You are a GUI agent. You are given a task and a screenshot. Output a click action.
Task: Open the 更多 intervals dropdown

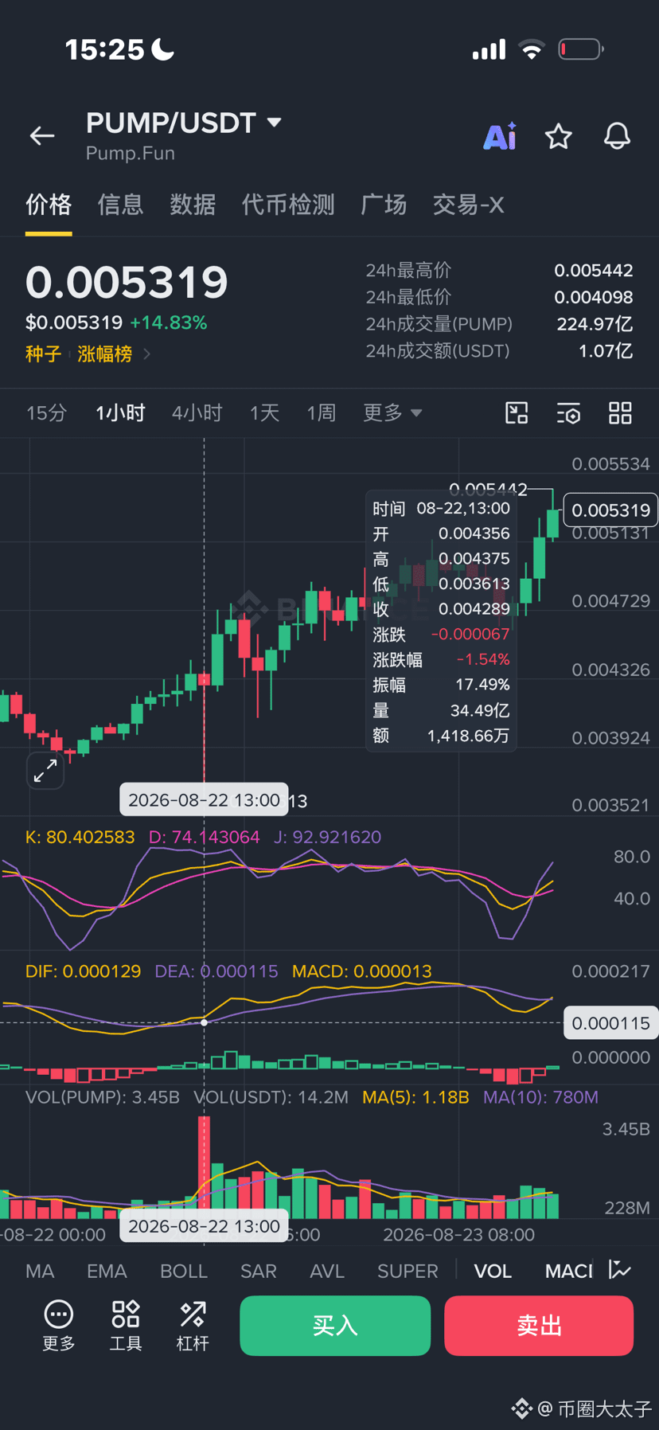click(392, 413)
